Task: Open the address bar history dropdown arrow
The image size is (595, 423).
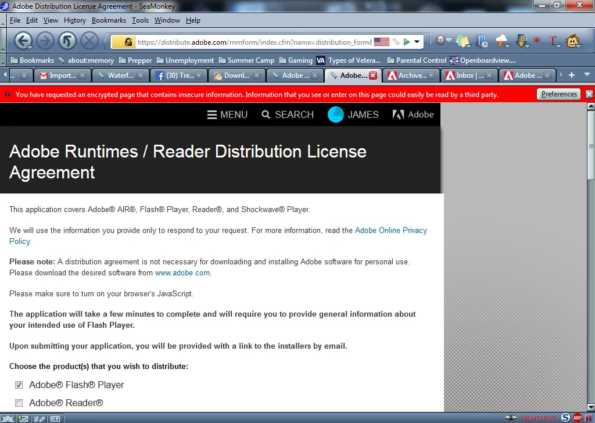Action: pos(417,42)
